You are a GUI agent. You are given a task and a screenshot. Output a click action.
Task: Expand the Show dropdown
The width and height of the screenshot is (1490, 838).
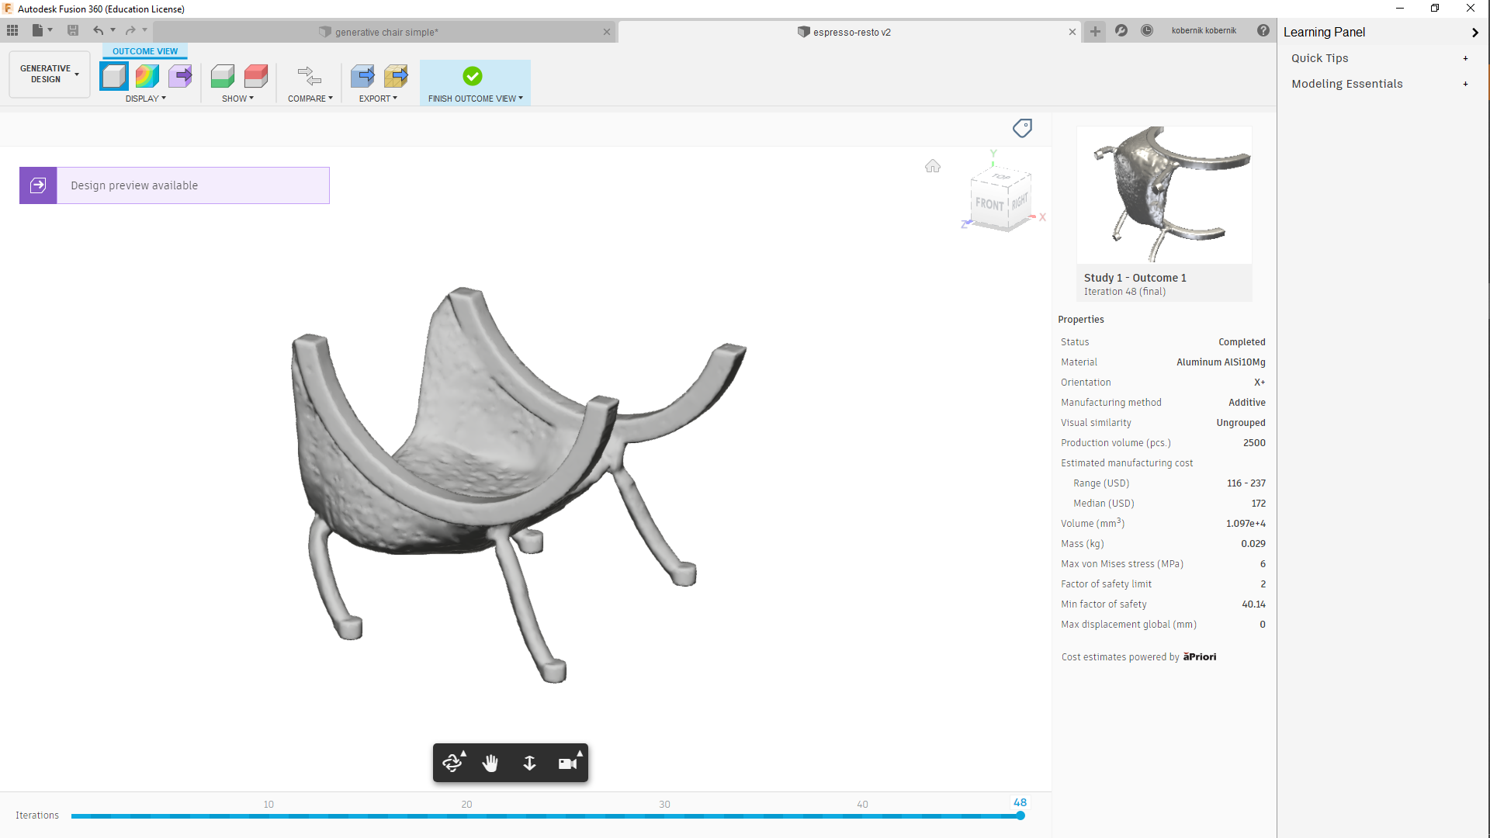point(238,99)
